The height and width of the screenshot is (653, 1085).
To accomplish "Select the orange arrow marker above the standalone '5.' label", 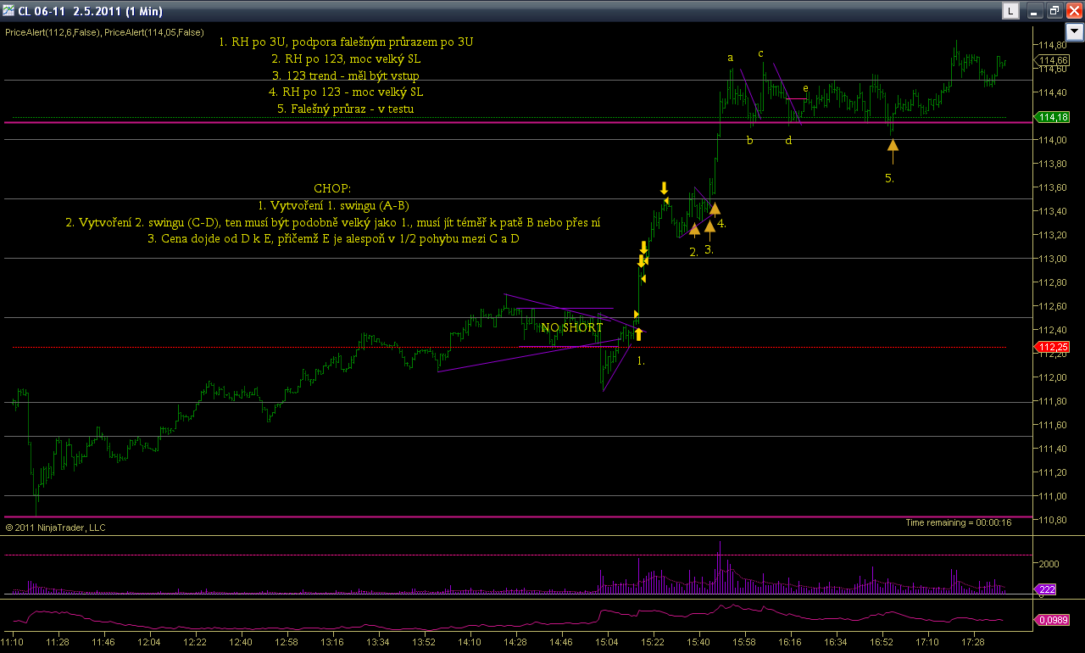I will [x=893, y=150].
